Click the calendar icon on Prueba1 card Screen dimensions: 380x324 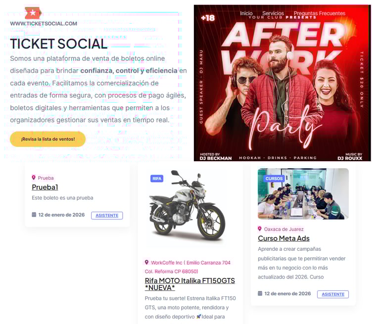tap(34, 215)
